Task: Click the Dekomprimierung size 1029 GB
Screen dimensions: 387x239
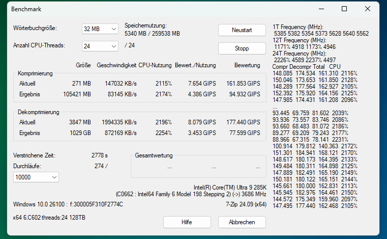Action: point(80,133)
